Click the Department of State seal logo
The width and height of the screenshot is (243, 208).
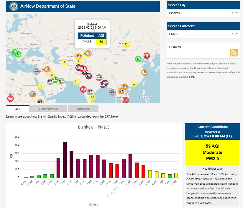[14, 6]
